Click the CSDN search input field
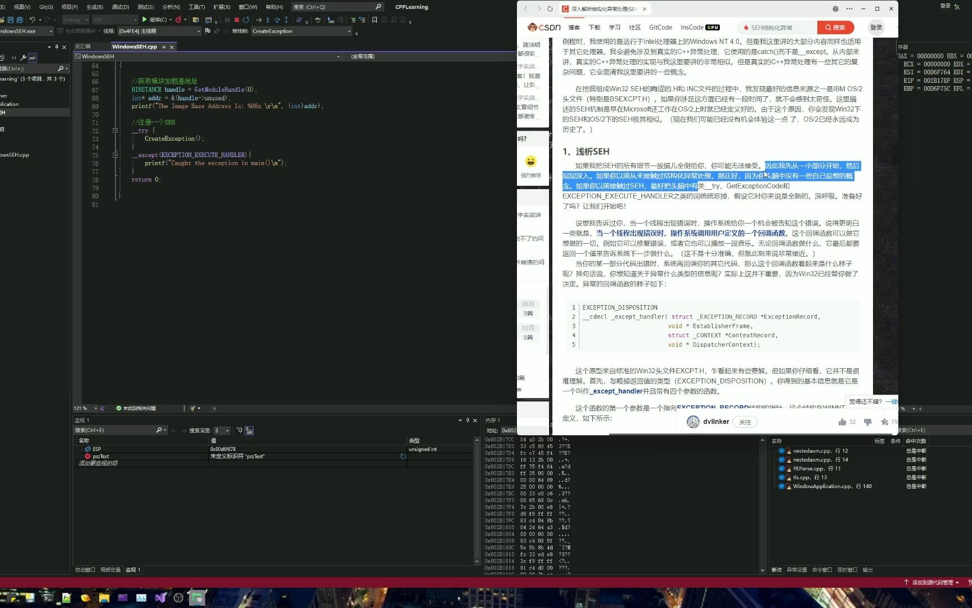 [x=777, y=27]
